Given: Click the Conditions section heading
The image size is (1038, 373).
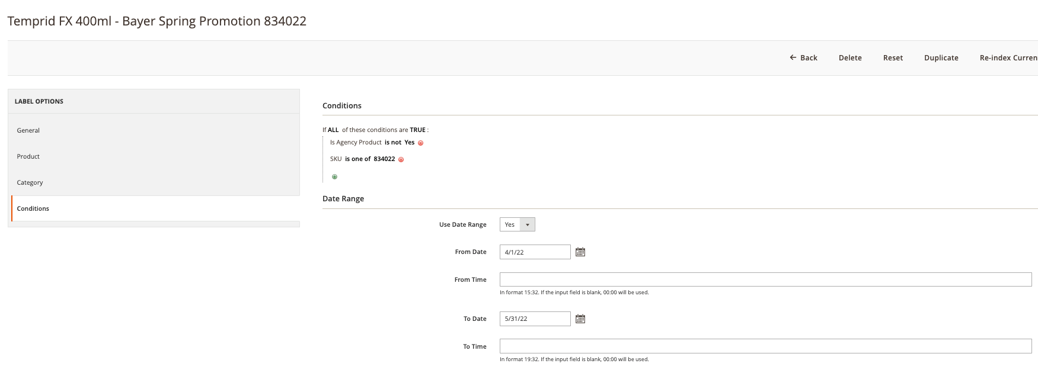Looking at the screenshot, I should 342,106.
